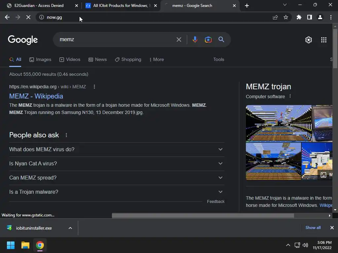Stop loading the page
The height and width of the screenshot is (253, 338).
[x=28, y=17]
